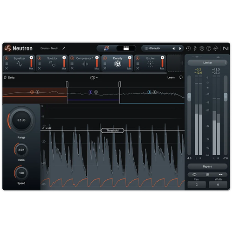Open Exciter module preset list icon
The height and width of the screenshot is (233, 233).
click(137, 63)
